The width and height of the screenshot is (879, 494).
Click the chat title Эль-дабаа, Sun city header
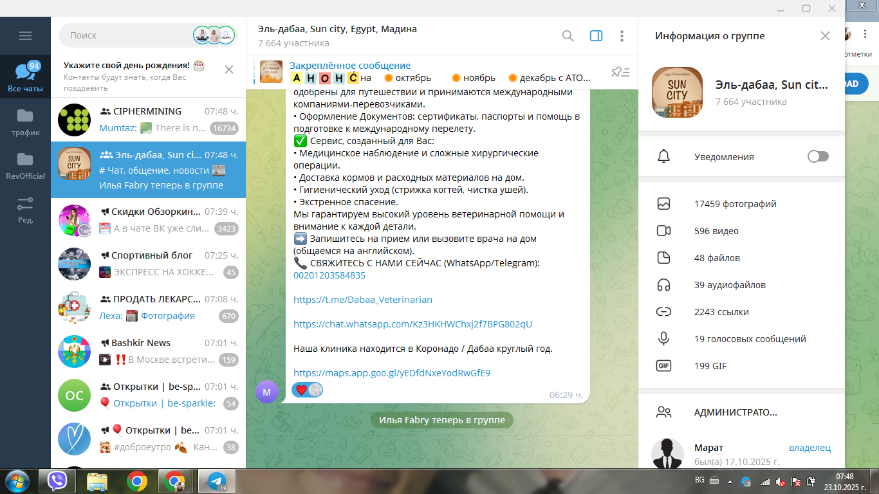coord(337,29)
